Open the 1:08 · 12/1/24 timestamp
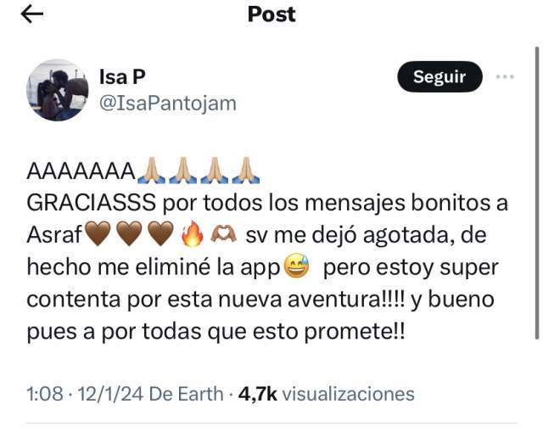 85,394
